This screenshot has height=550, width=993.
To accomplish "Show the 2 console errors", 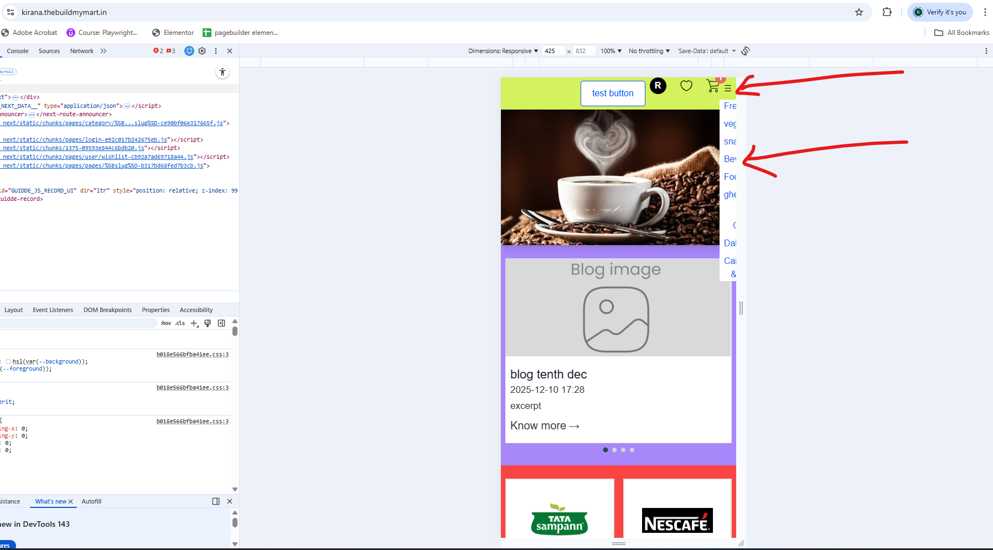I will (158, 51).
